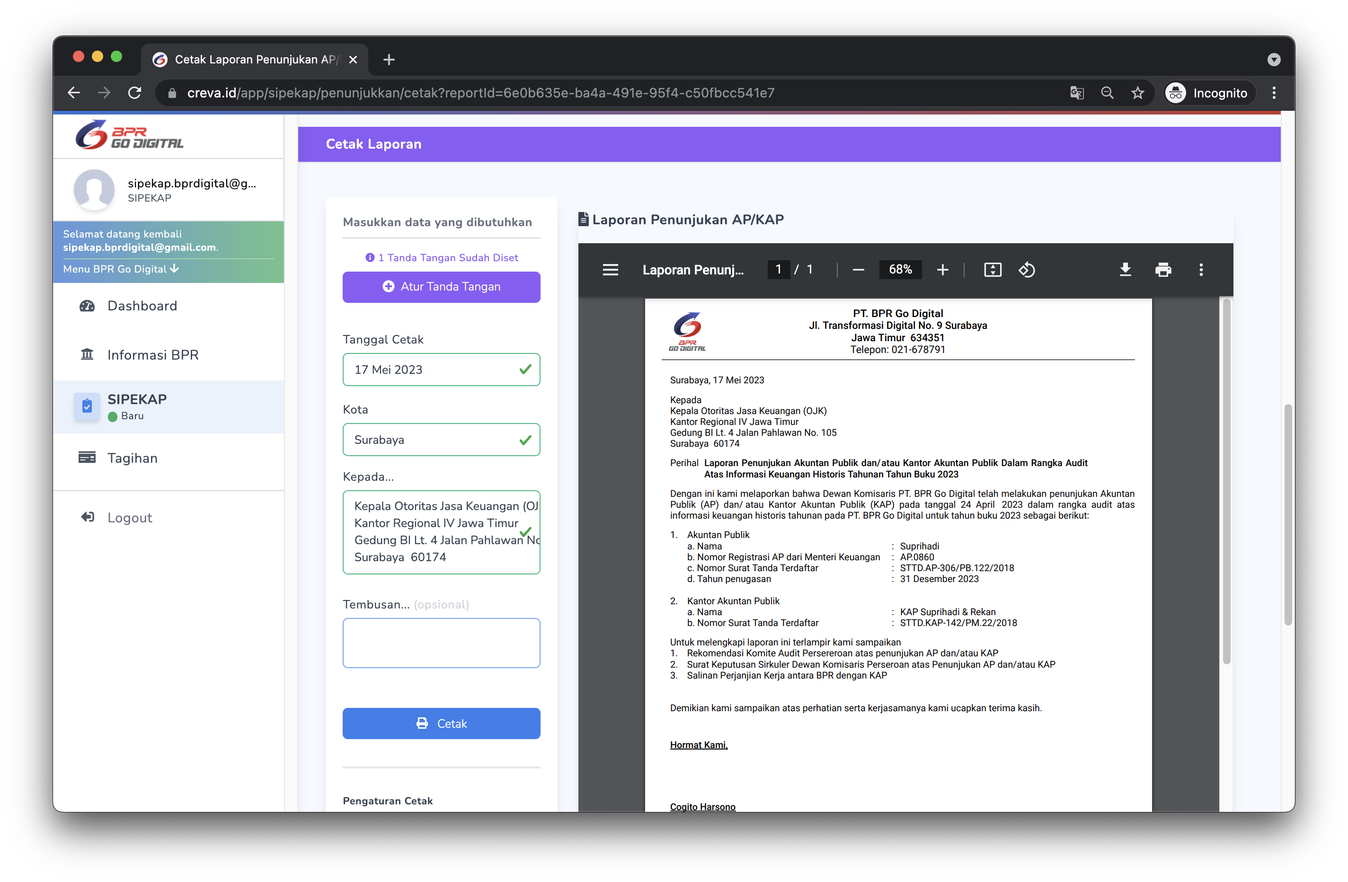
Task: Click the Tagihan card icon
Action: 87,458
